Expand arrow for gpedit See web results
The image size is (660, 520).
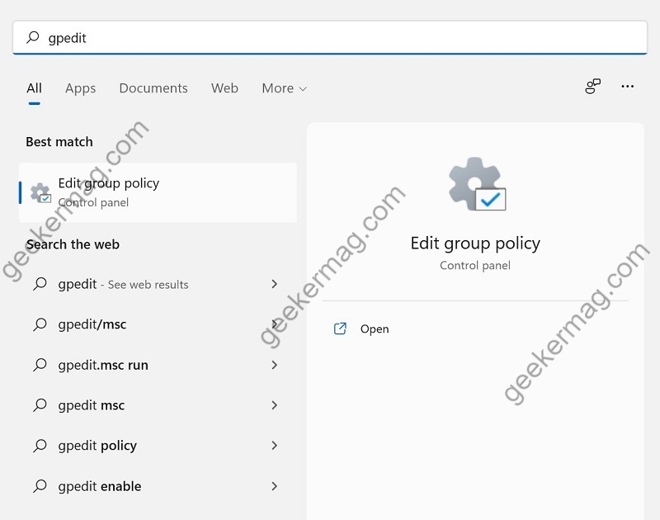tap(275, 284)
